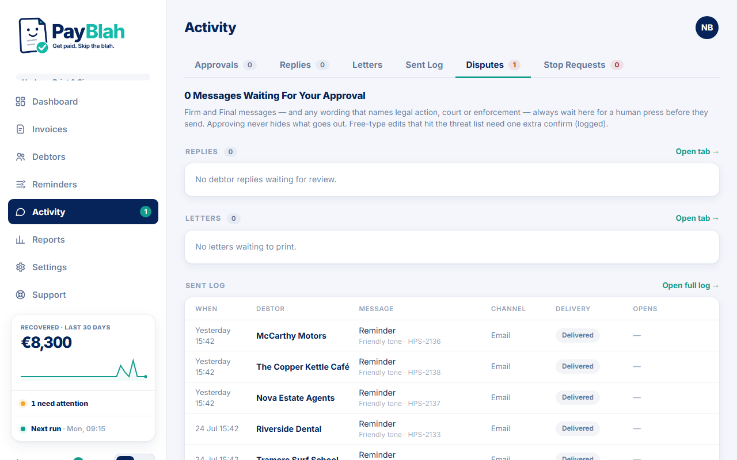Select the Sent Log tab

(424, 65)
